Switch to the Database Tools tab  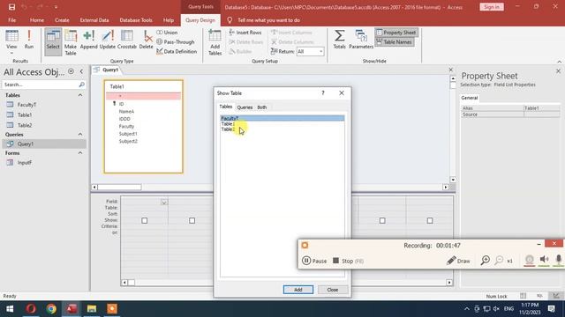(x=136, y=20)
